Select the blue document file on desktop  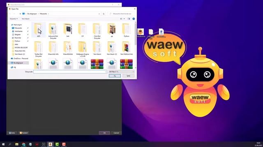click(x=161, y=33)
